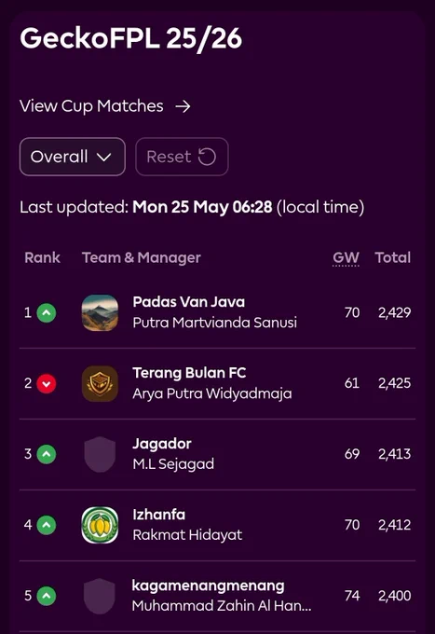This screenshot has width=435, height=634.
Task: Open the kagamenangmenang team entry
Action: pyautogui.click(x=217, y=596)
